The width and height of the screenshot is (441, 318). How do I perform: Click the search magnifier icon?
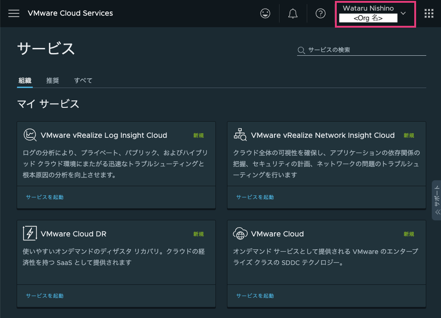(301, 50)
